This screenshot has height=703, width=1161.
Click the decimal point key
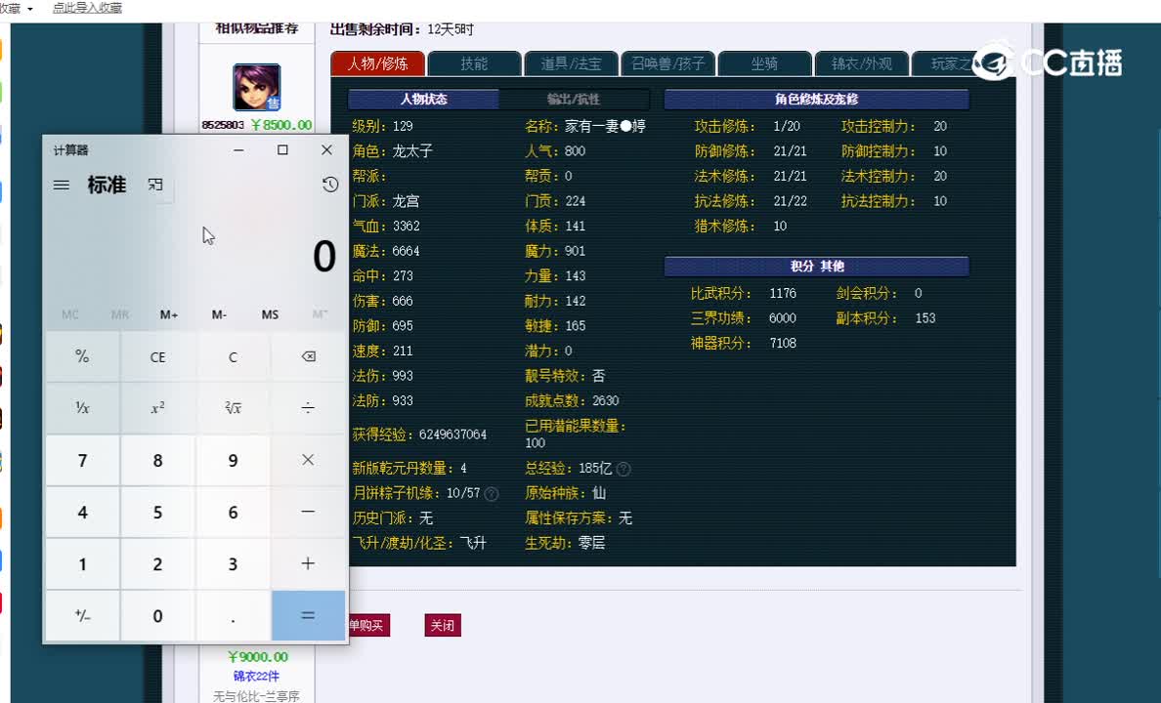pyautogui.click(x=233, y=616)
